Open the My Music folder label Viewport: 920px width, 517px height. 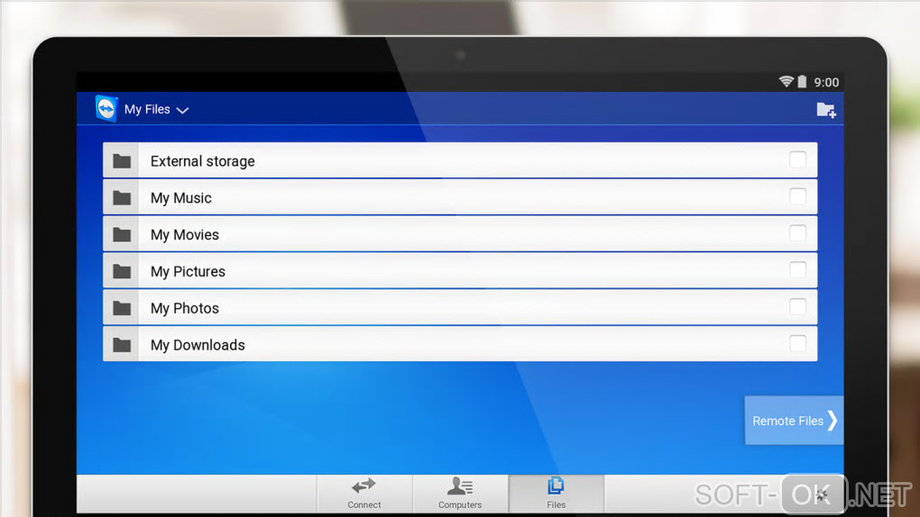(x=180, y=198)
